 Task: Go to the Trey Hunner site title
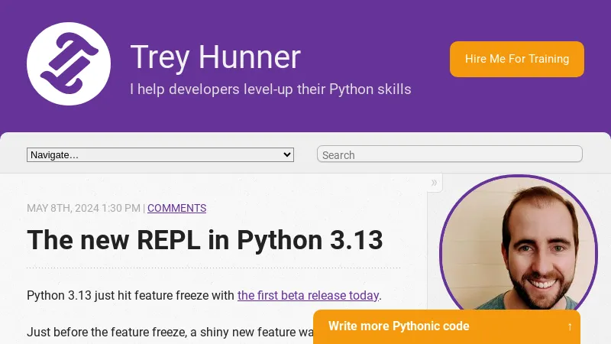coord(215,57)
